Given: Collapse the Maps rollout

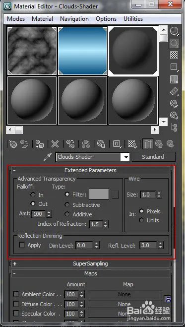Looking at the screenshot, I should click(x=91, y=273).
